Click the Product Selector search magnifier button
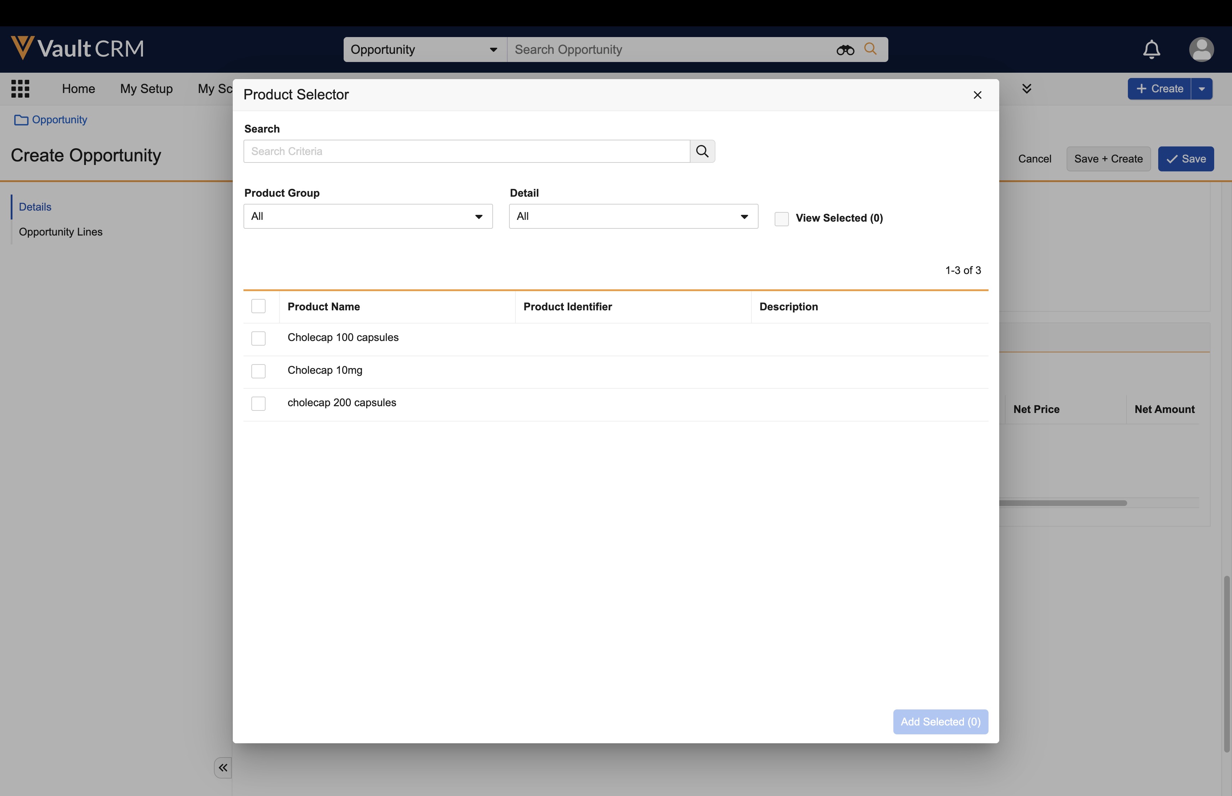Viewport: 1232px width, 796px height. 702,151
